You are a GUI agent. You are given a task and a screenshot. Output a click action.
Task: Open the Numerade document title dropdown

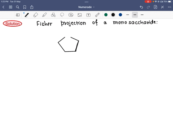click(86, 7)
